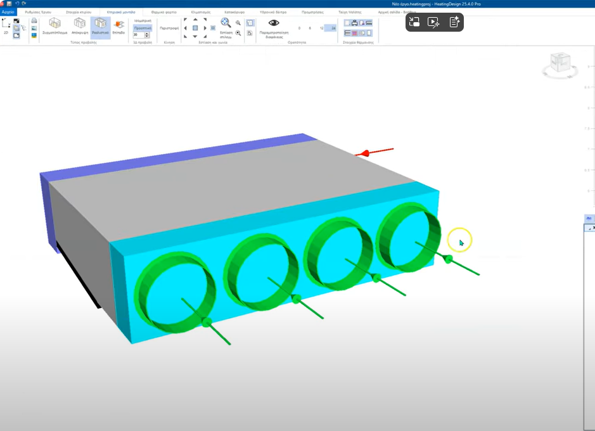Switch to the Ρυθμίσεις Έργου tab
The width and height of the screenshot is (595, 431).
point(38,12)
